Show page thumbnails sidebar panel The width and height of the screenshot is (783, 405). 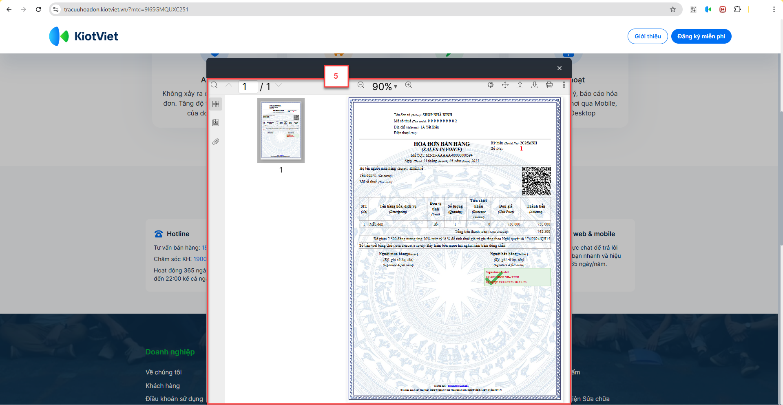pyautogui.click(x=216, y=104)
